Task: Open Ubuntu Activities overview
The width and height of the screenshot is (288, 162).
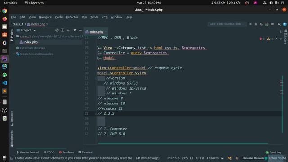Action: pyautogui.click(x=10, y=3)
